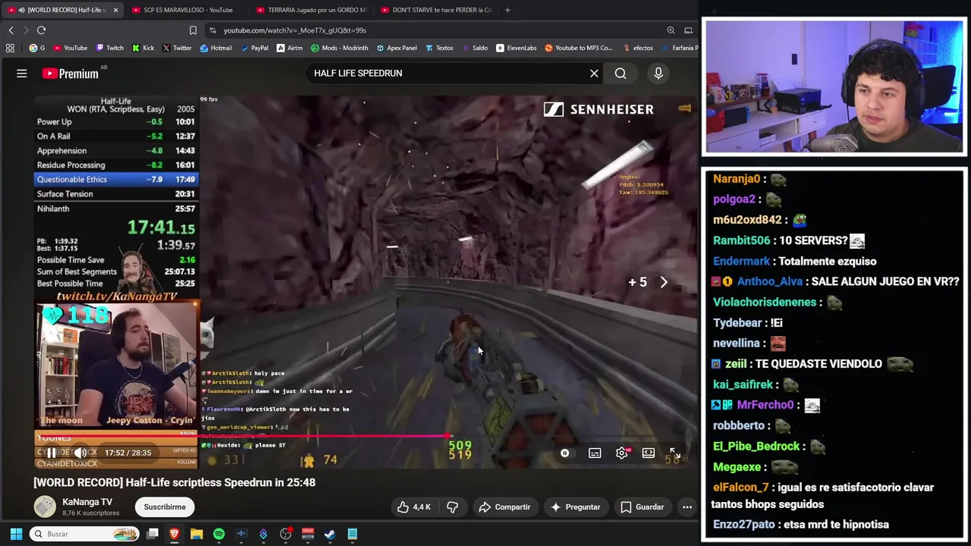This screenshot has height=546, width=971.
Task: Open the Windows Start menu
Action: (16, 534)
